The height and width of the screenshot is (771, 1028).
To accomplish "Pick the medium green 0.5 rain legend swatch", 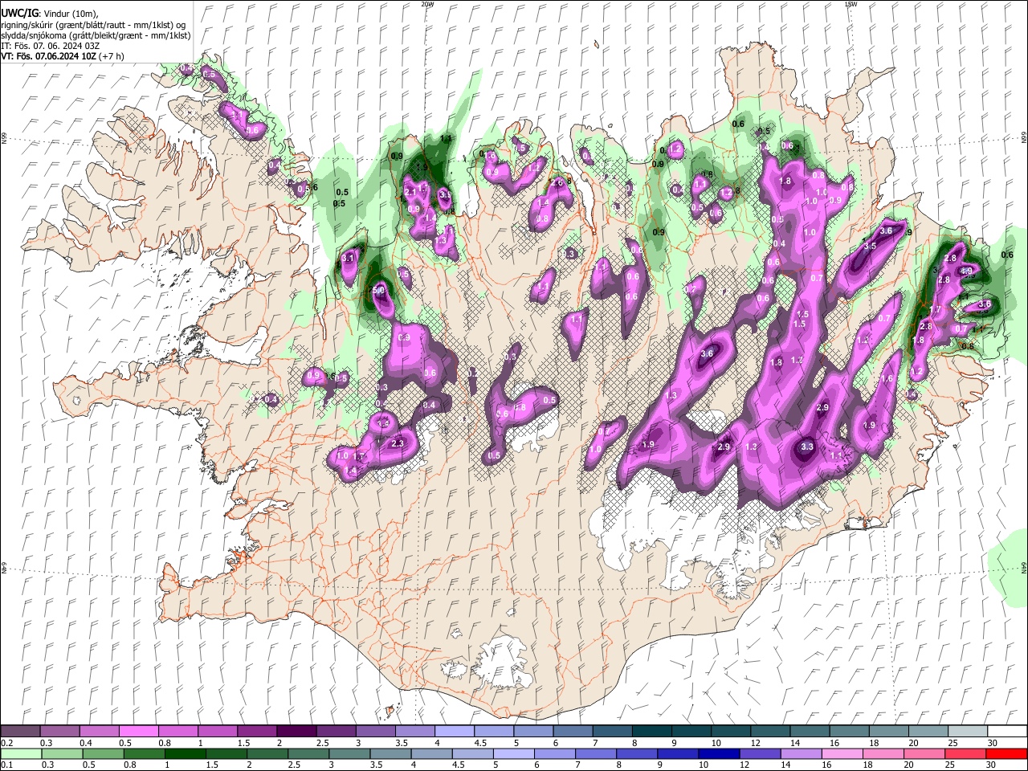I will (103, 753).
